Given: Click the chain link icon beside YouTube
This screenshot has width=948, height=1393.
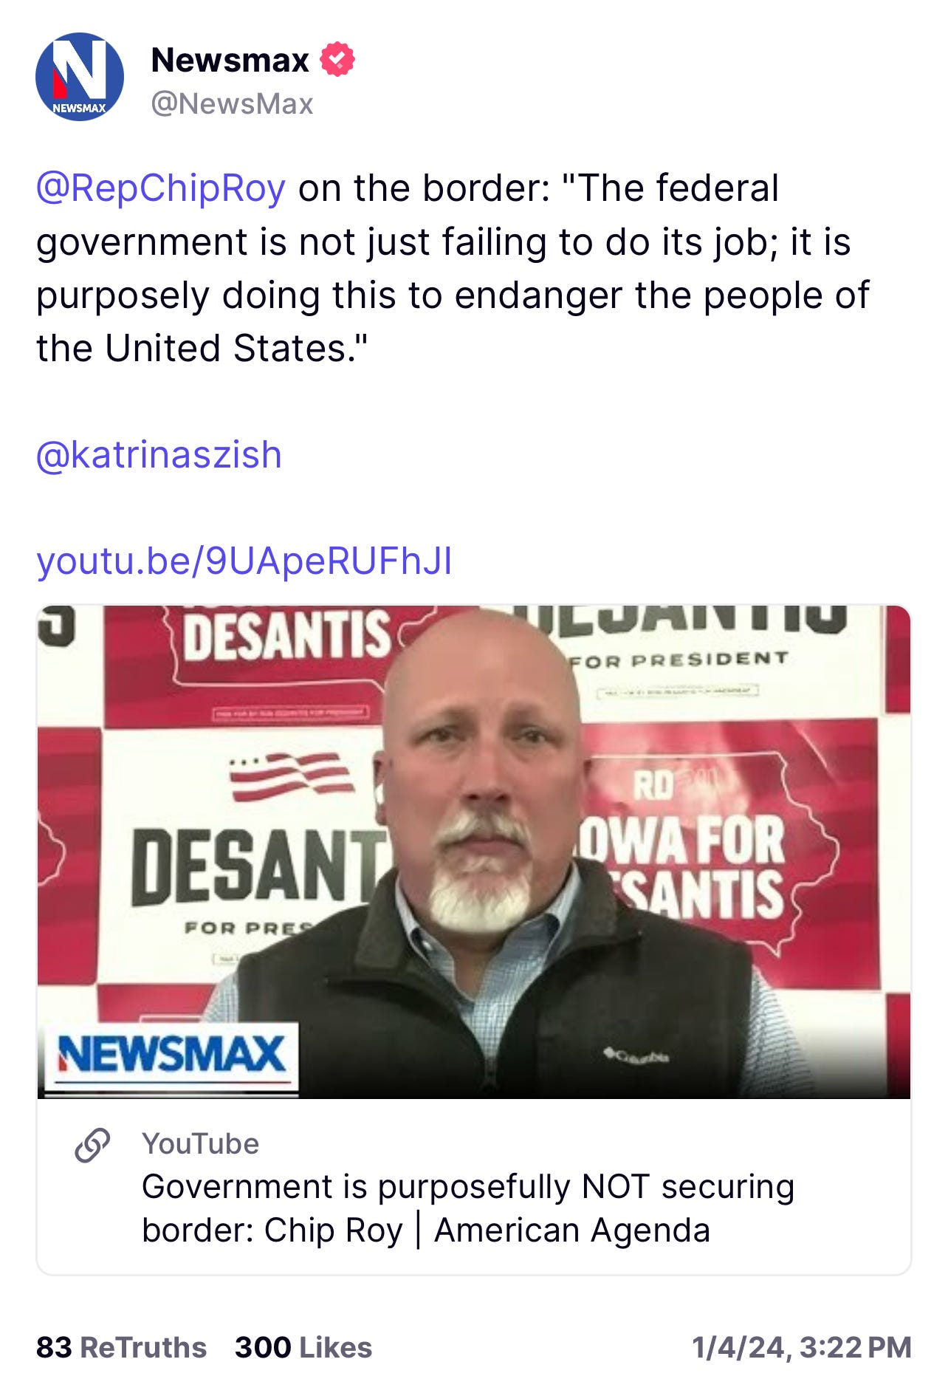Looking at the screenshot, I should (x=93, y=1145).
